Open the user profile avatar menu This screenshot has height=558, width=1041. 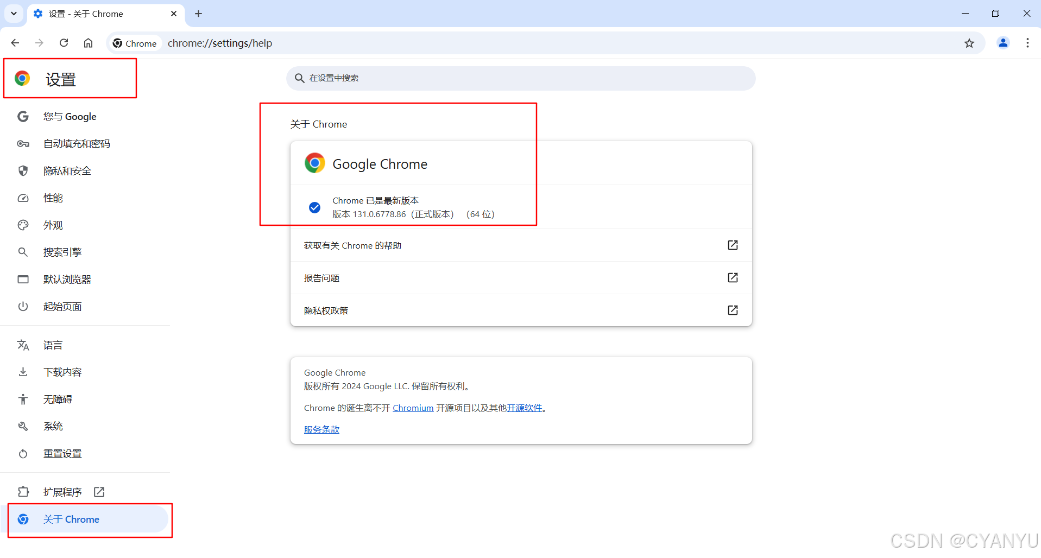click(x=1003, y=43)
